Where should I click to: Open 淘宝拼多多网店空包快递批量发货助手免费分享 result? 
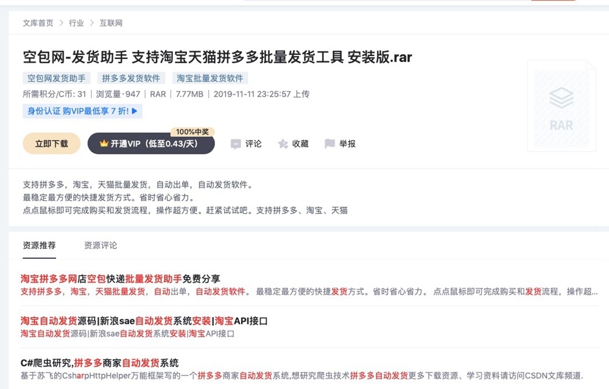121,279
